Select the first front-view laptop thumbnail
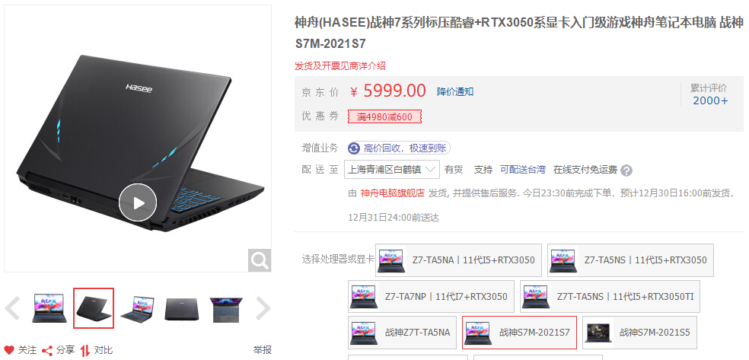Screen dimensions: 749x360 pos(49,308)
